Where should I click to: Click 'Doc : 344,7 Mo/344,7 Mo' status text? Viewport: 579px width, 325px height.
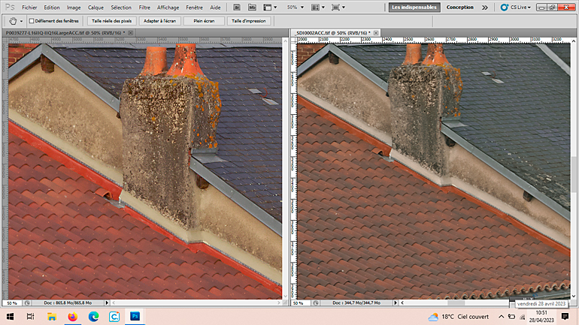click(356, 303)
